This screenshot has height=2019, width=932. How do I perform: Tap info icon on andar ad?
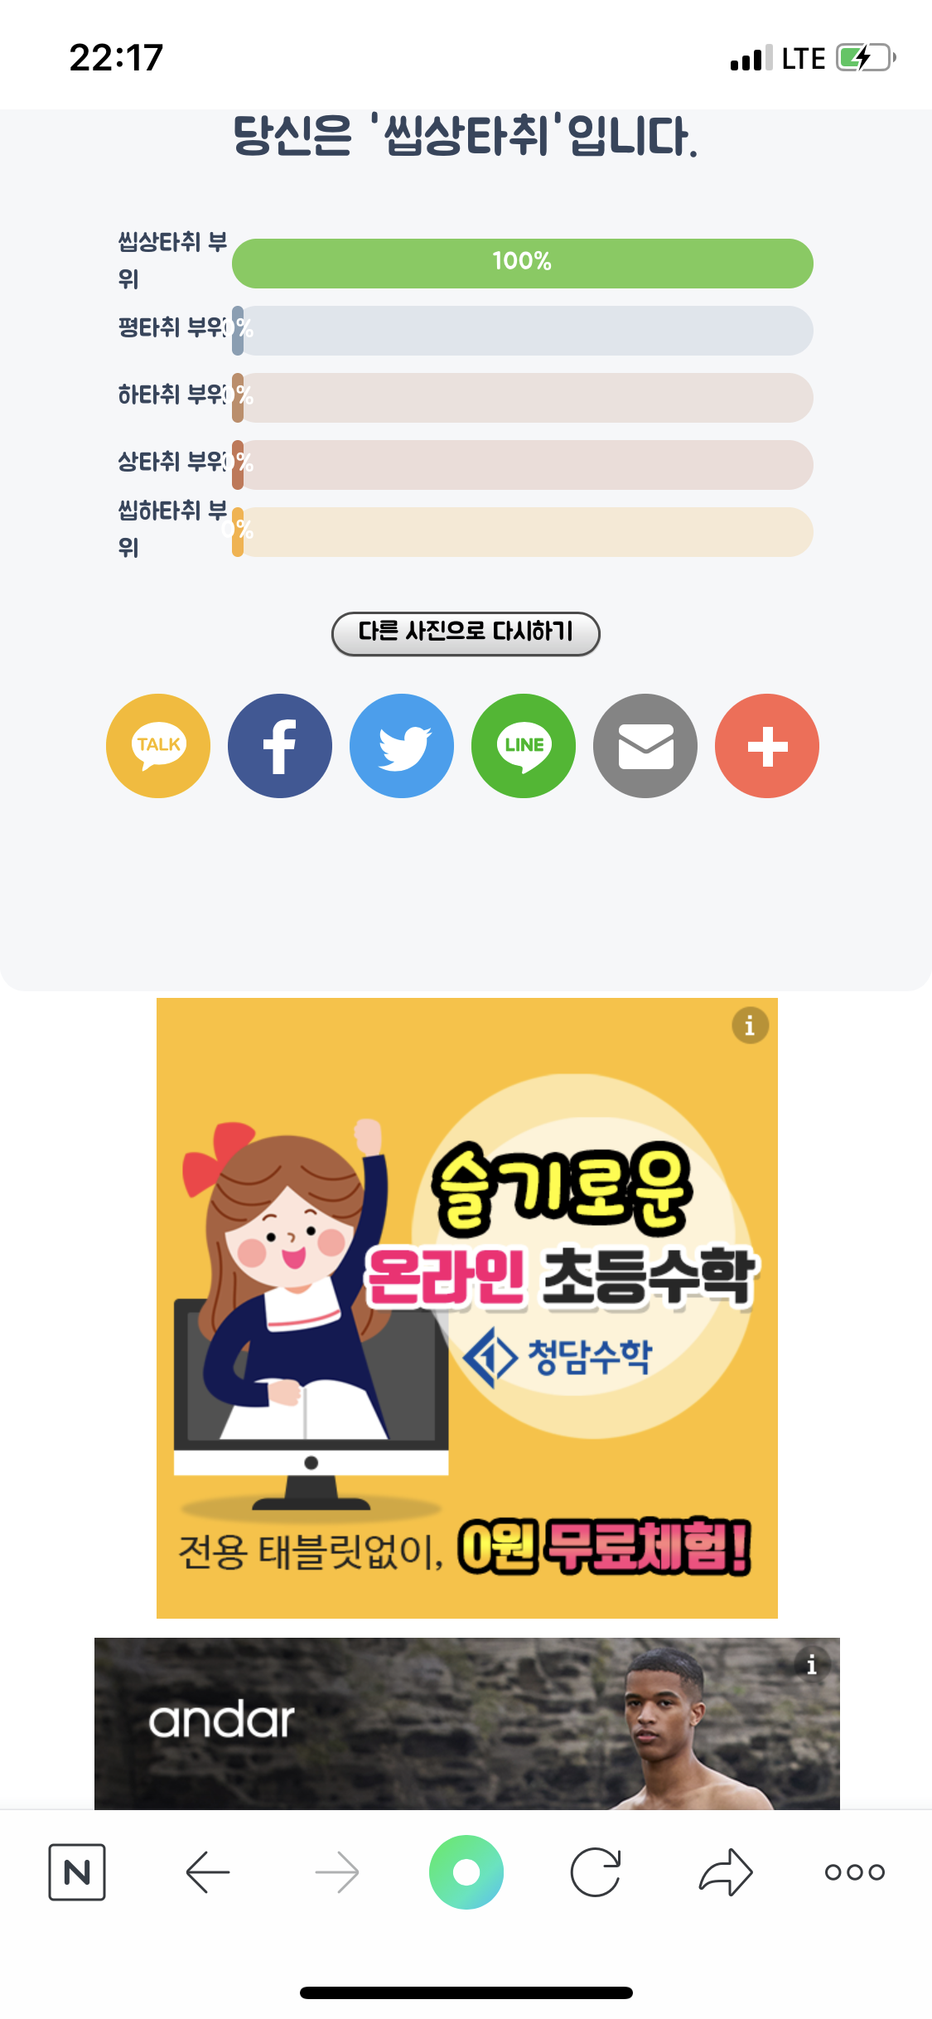(812, 1664)
